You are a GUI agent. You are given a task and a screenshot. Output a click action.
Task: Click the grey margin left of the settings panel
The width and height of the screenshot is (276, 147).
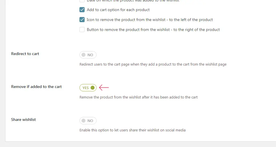3,70
